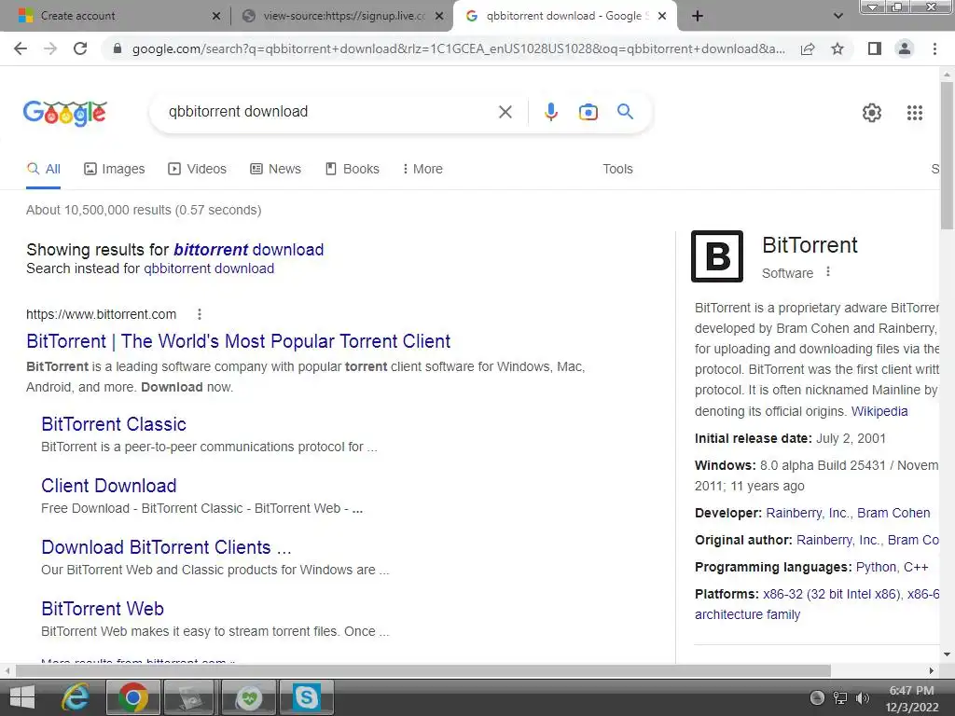Open the bittorrent.com result options dots
This screenshot has width=955, height=716.
tap(200, 314)
